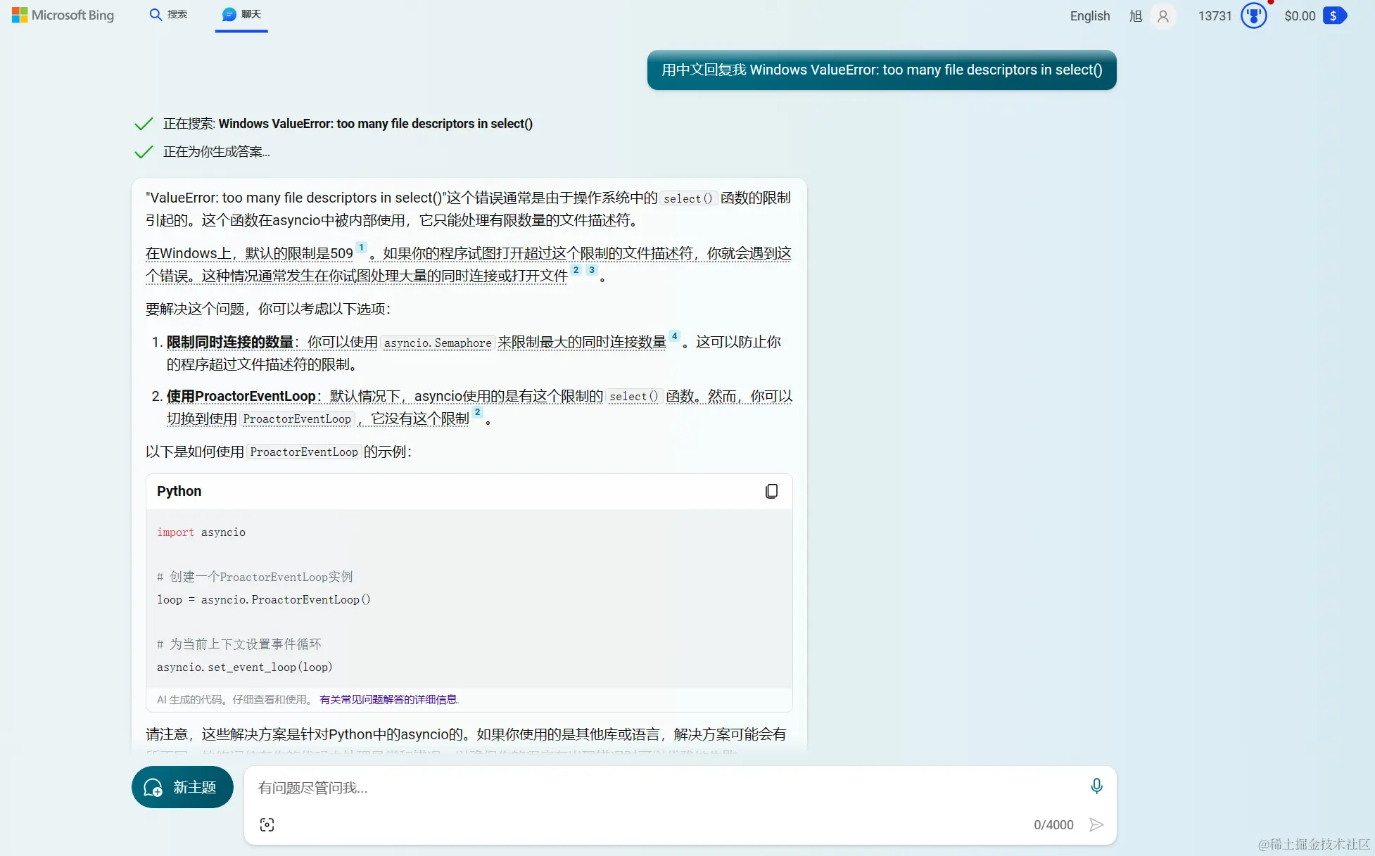This screenshot has width=1375, height=856.
Task: Click the 正在搜索 search status line
Action: pyautogui.click(x=348, y=124)
